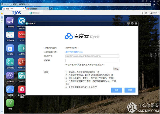This screenshot has height=114, width=160.
Task: Click the 重置 reset button
Action: pyautogui.click(x=130, y=90)
